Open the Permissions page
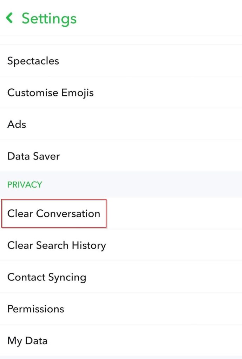 click(35, 309)
